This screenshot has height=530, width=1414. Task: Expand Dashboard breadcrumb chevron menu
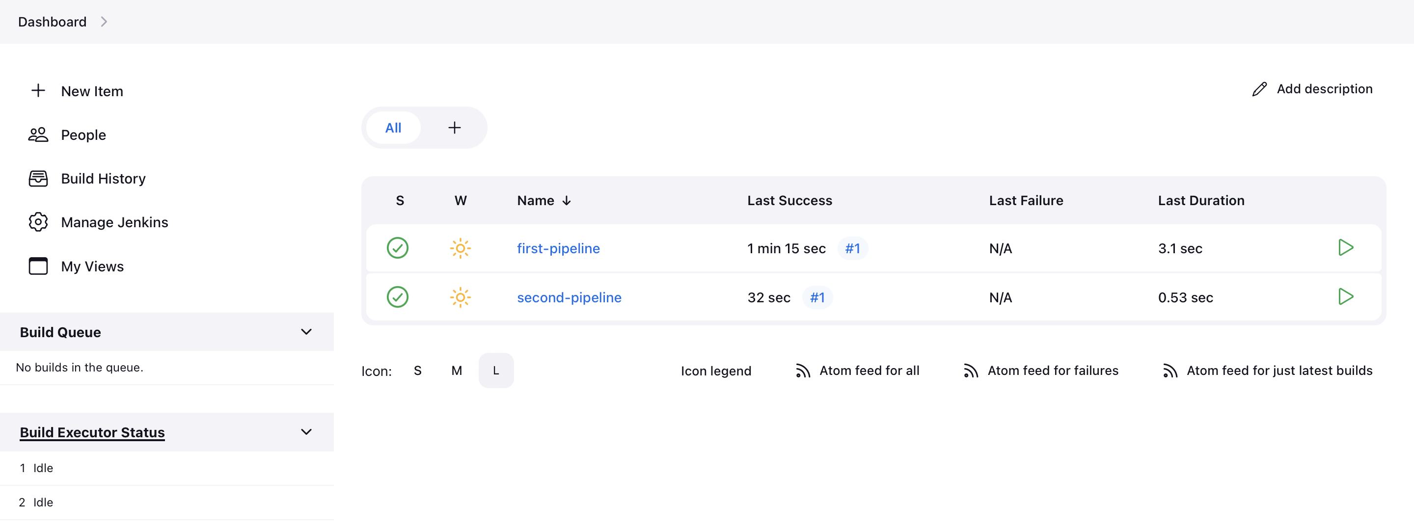(x=104, y=22)
